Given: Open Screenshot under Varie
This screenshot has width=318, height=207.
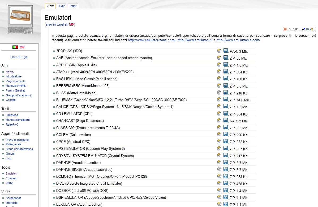Looking at the screenshot, I should (x=13, y=198).
